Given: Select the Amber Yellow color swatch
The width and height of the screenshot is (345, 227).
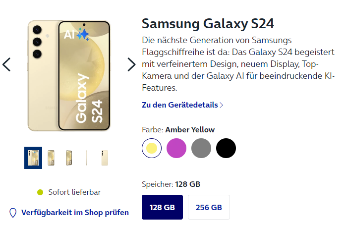Looking at the screenshot, I should point(152,148).
